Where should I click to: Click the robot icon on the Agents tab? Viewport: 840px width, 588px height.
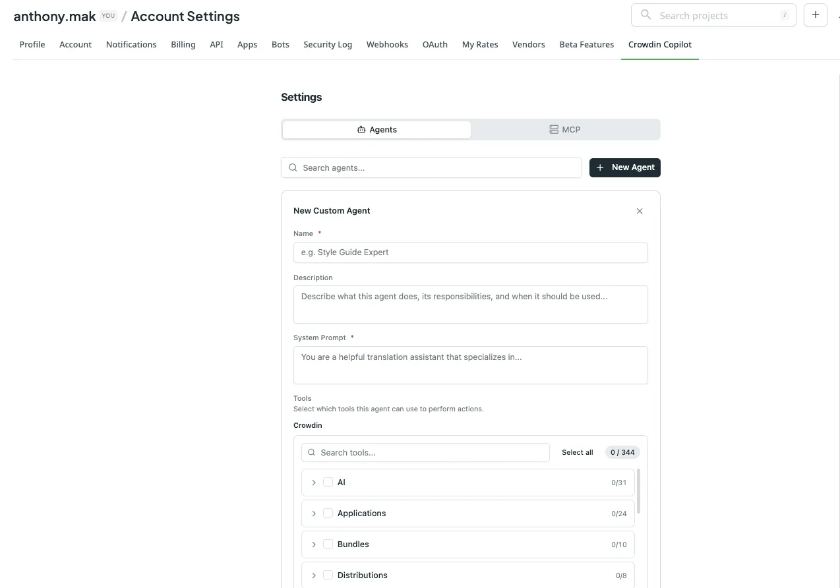pyautogui.click(x=361, y=129)
